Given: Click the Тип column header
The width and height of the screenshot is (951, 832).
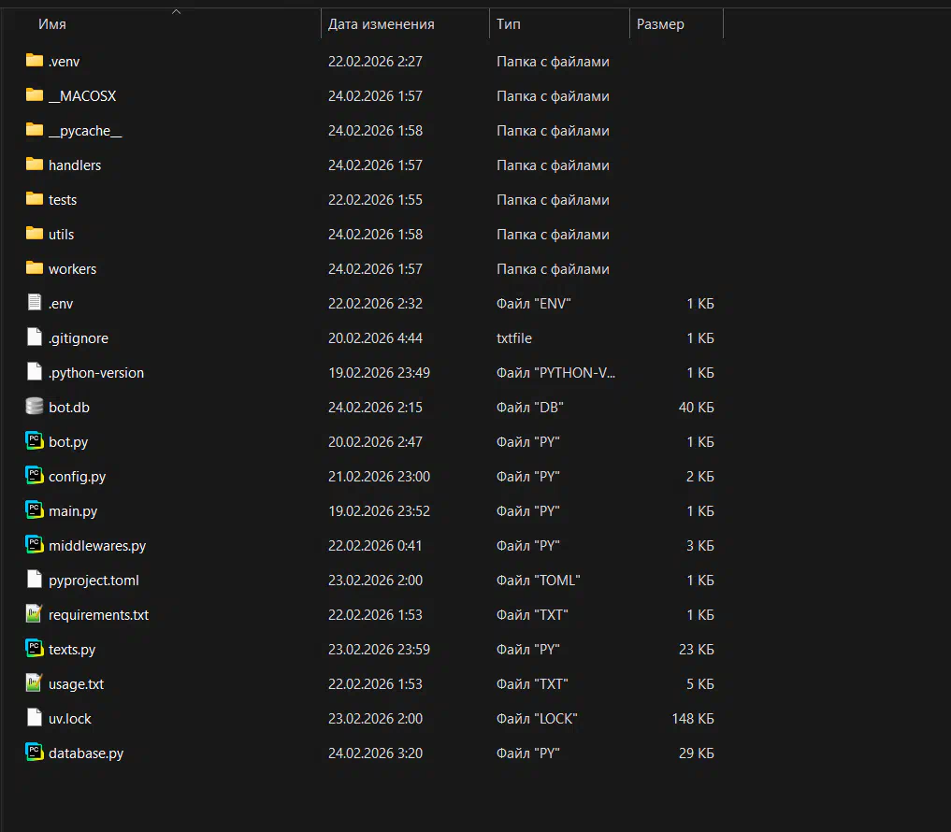Looking at the screenshot, I should pyautogui.click(x=509, y=24).
